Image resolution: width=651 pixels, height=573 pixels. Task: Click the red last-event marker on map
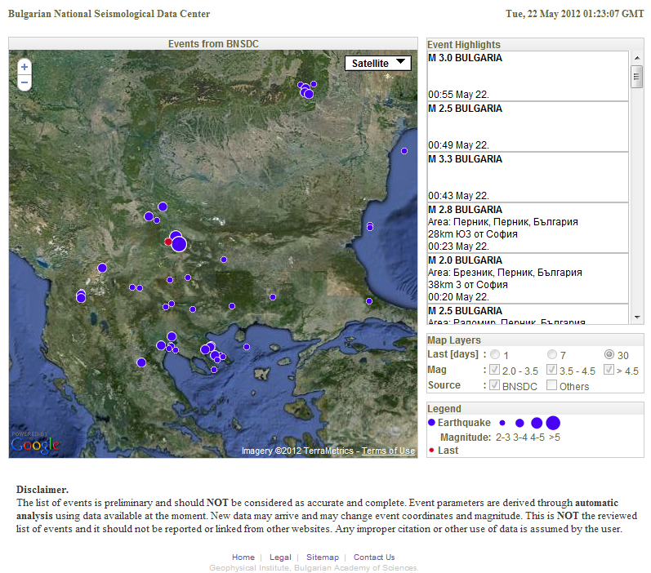point(168,242)
